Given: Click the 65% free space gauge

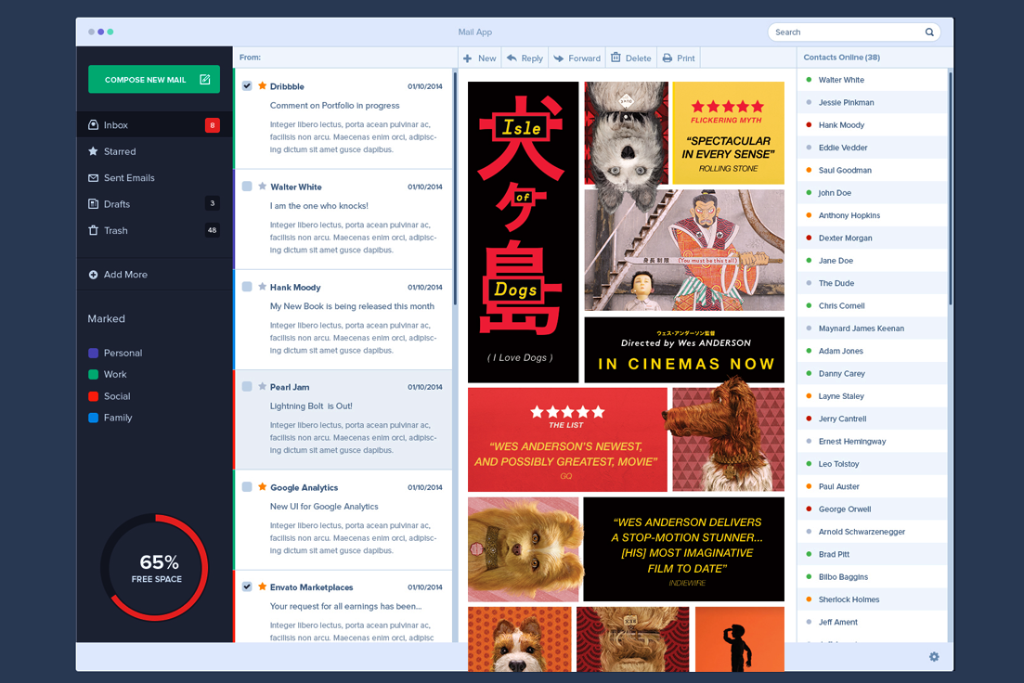Looking at the screenshot, I should coord(155,567).
